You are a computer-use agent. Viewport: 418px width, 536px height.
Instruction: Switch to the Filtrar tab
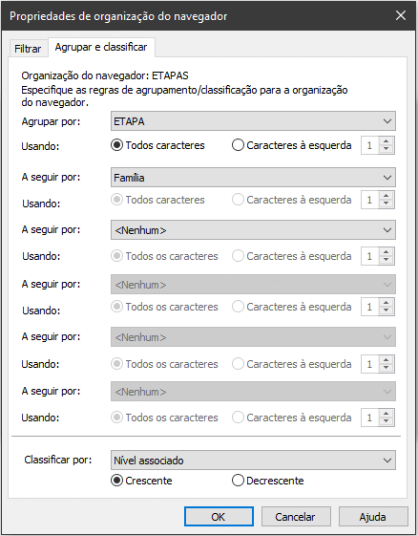coord(28,49)
